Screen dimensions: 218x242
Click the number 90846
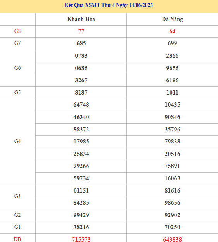pyautogui.click(x=172, y=117)
